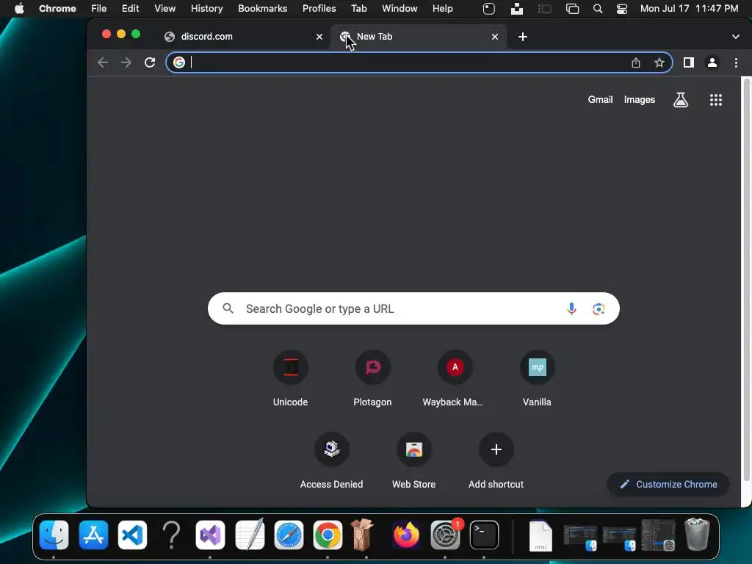The width and height of the screenshot is (752, 564).
Task: Open Finder from the Dock
Action: tap(54, 535)
